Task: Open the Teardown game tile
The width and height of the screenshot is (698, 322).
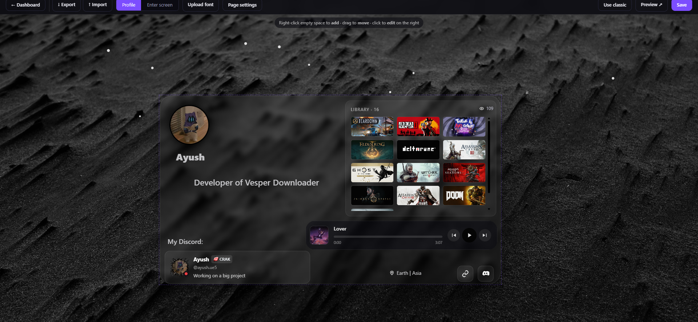Action: click(x=372, y=127)
